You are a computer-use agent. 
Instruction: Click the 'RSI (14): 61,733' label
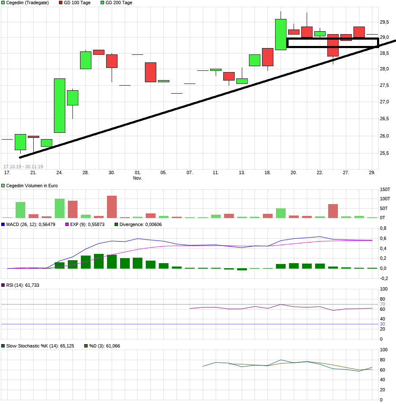pos(23,285)
